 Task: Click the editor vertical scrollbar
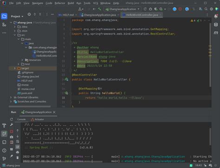[x=210, y=55]
